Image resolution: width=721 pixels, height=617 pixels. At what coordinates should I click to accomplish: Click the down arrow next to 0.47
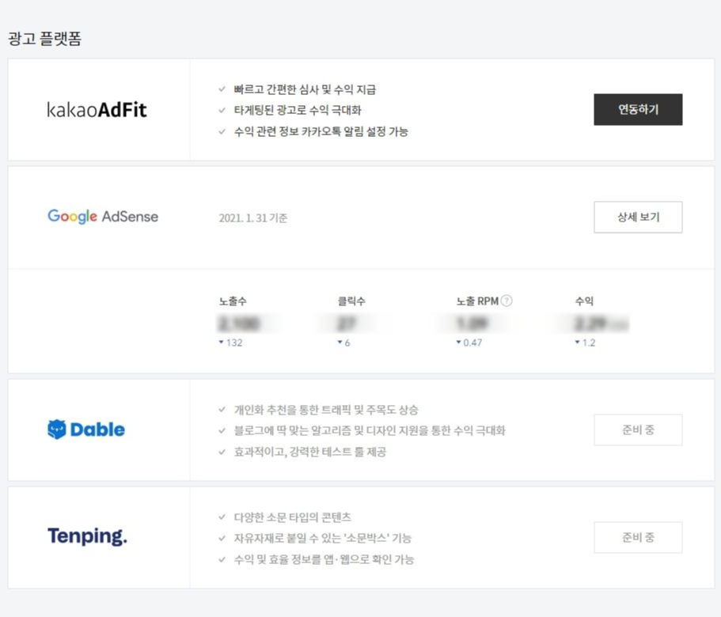[x=458, y=342]
